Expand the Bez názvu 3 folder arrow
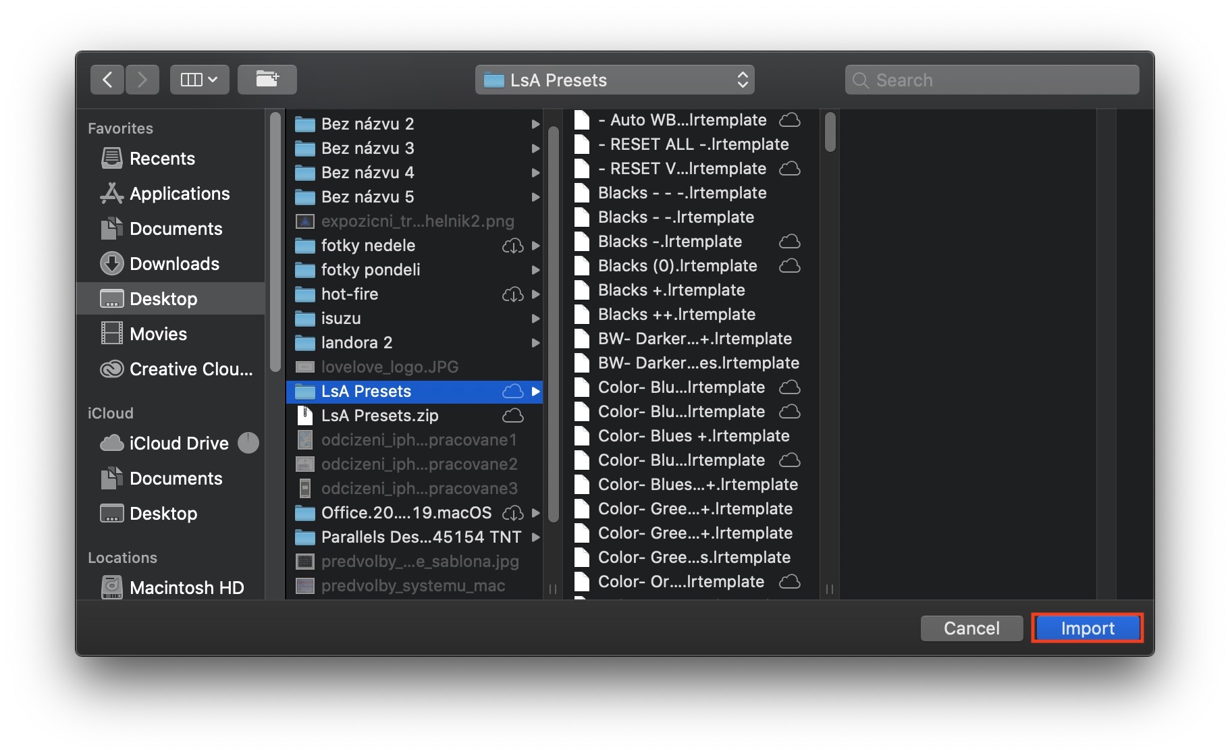This screenshot has width=1230, height=756. [535, 148]
